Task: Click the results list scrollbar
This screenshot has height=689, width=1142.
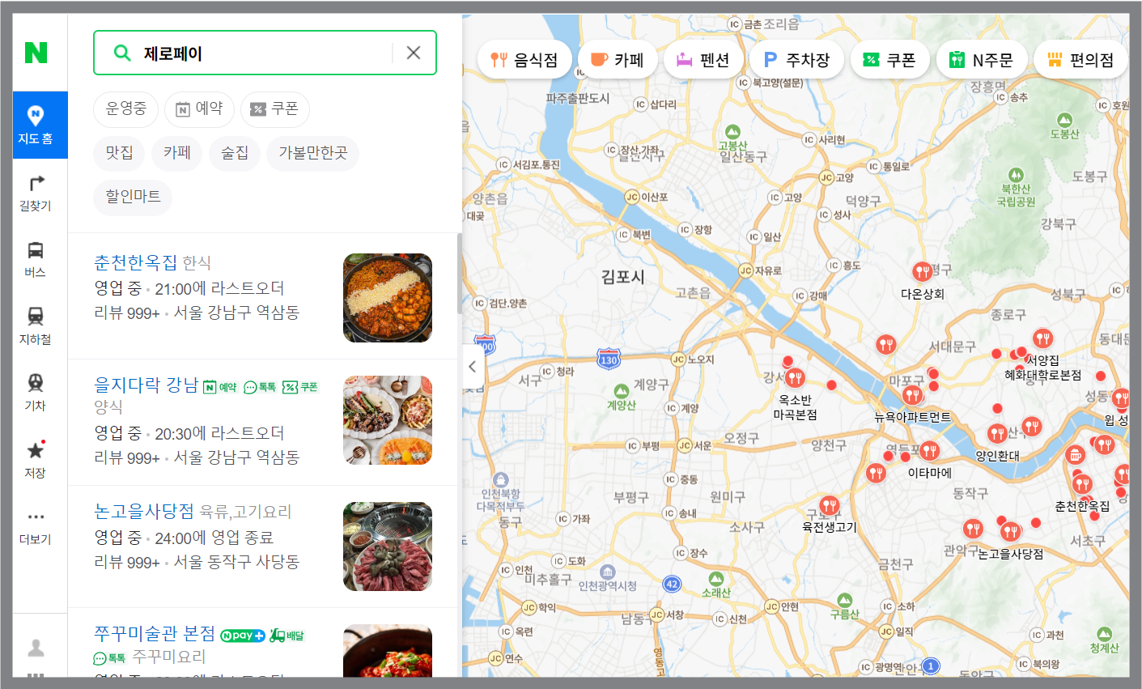Action: pyautogui.click(x=460, y=274)
